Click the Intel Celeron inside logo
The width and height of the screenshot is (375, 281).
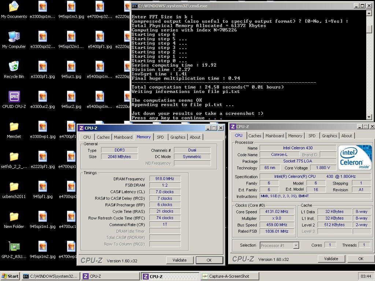355,157
